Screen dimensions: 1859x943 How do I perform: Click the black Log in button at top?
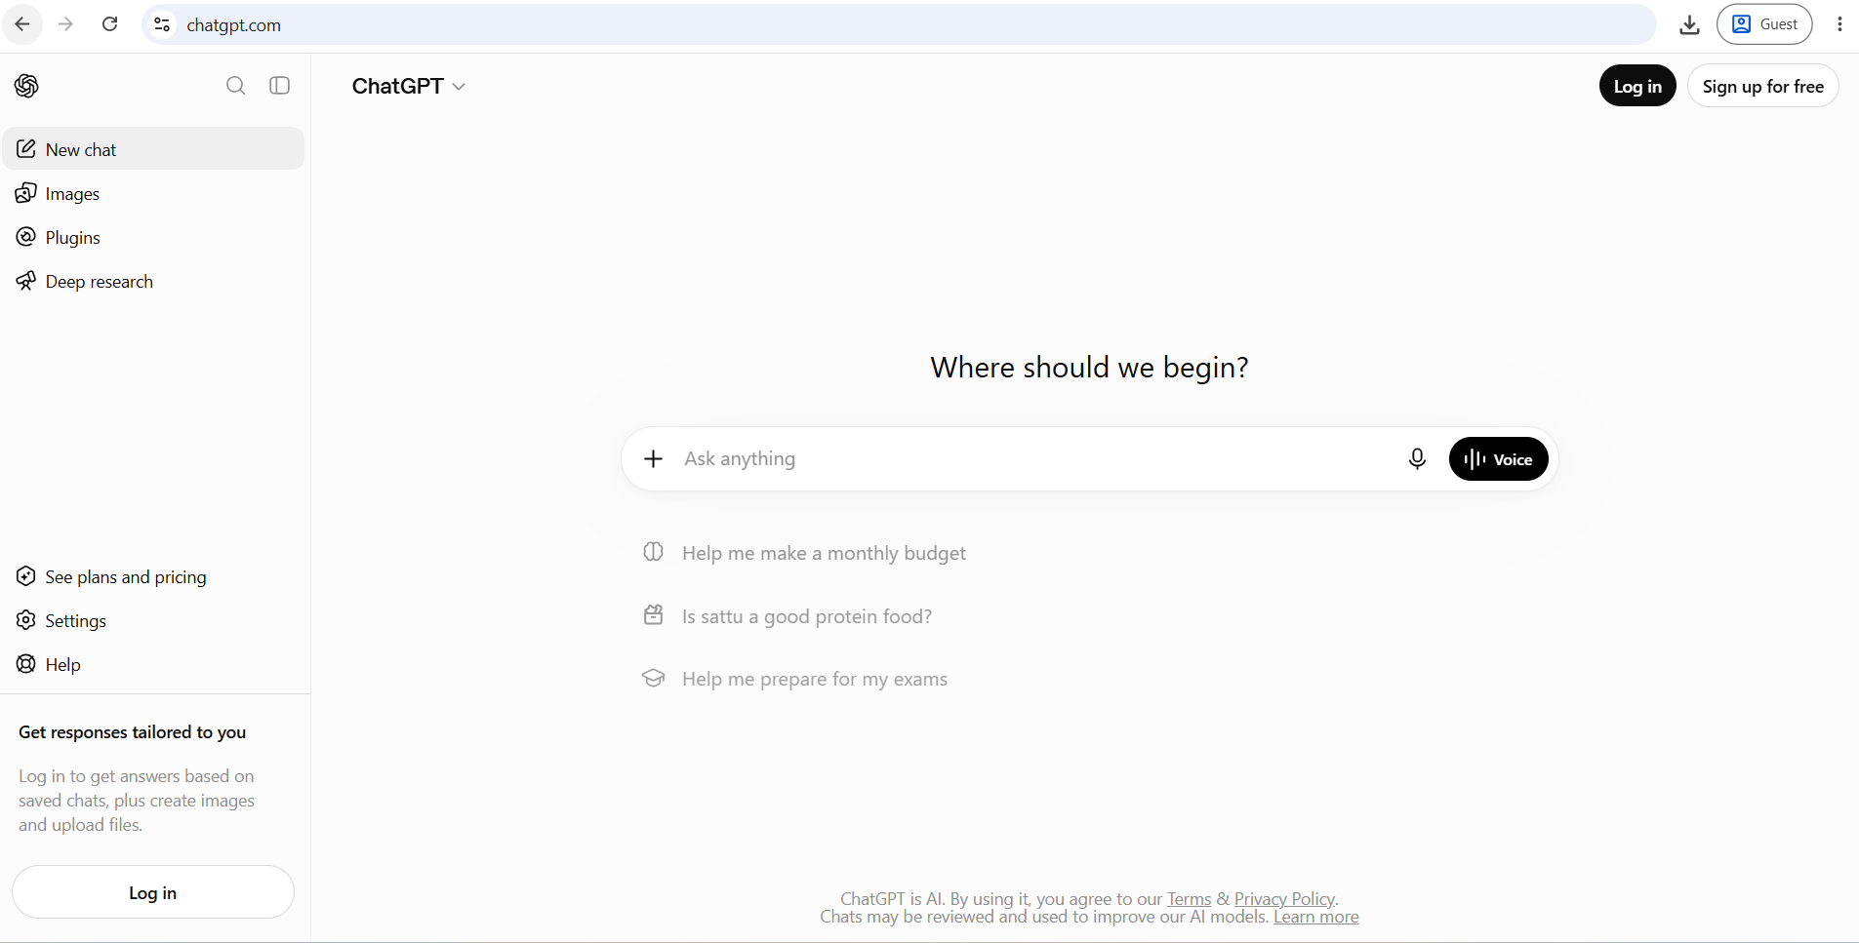click(x=1637, y=86)
